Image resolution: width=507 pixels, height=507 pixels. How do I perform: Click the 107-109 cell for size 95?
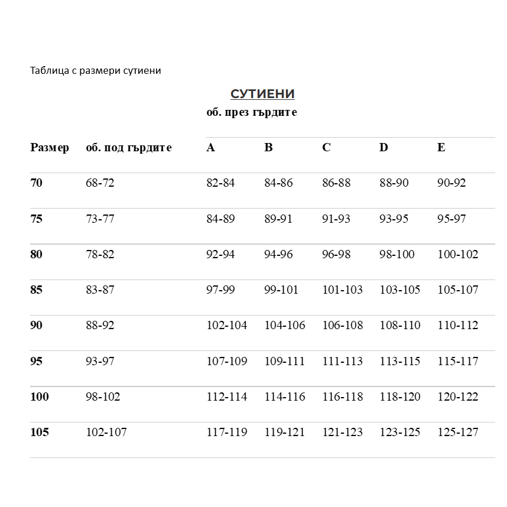click(226, 361)
